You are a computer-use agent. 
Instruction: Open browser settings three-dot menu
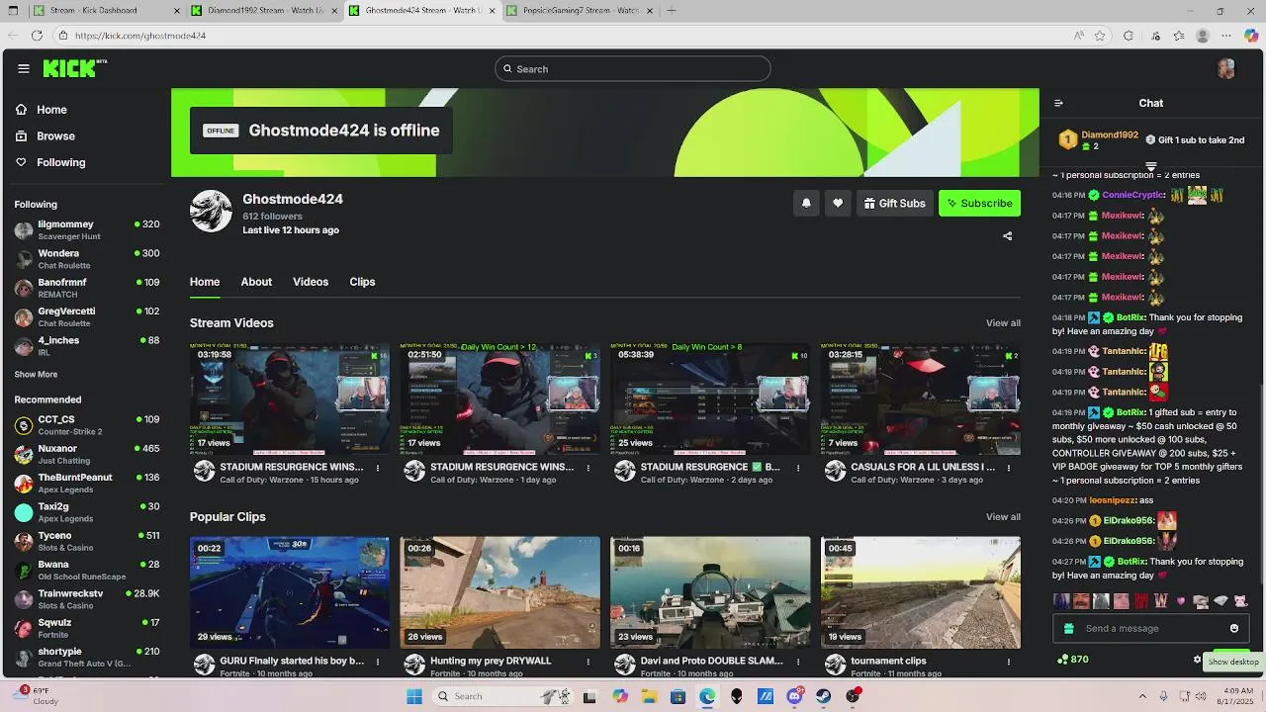point(1226,36)
